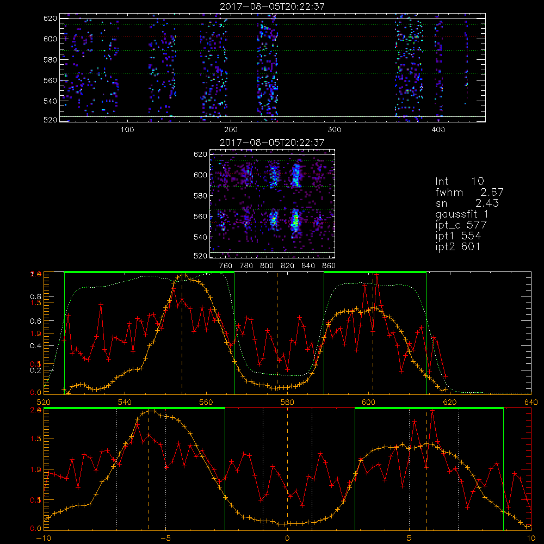This screenshot has width=544, height=544.
Task: Click x-axis label 760 on middle plot
Action: coord(226,266)
